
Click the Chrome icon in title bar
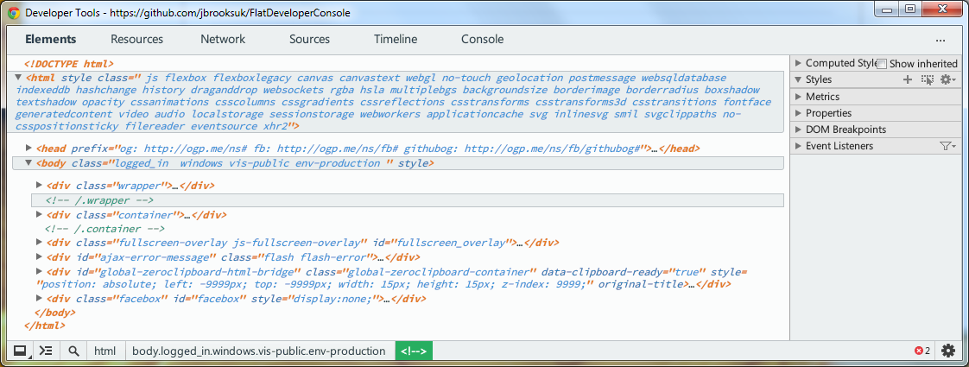coord(14,12)
